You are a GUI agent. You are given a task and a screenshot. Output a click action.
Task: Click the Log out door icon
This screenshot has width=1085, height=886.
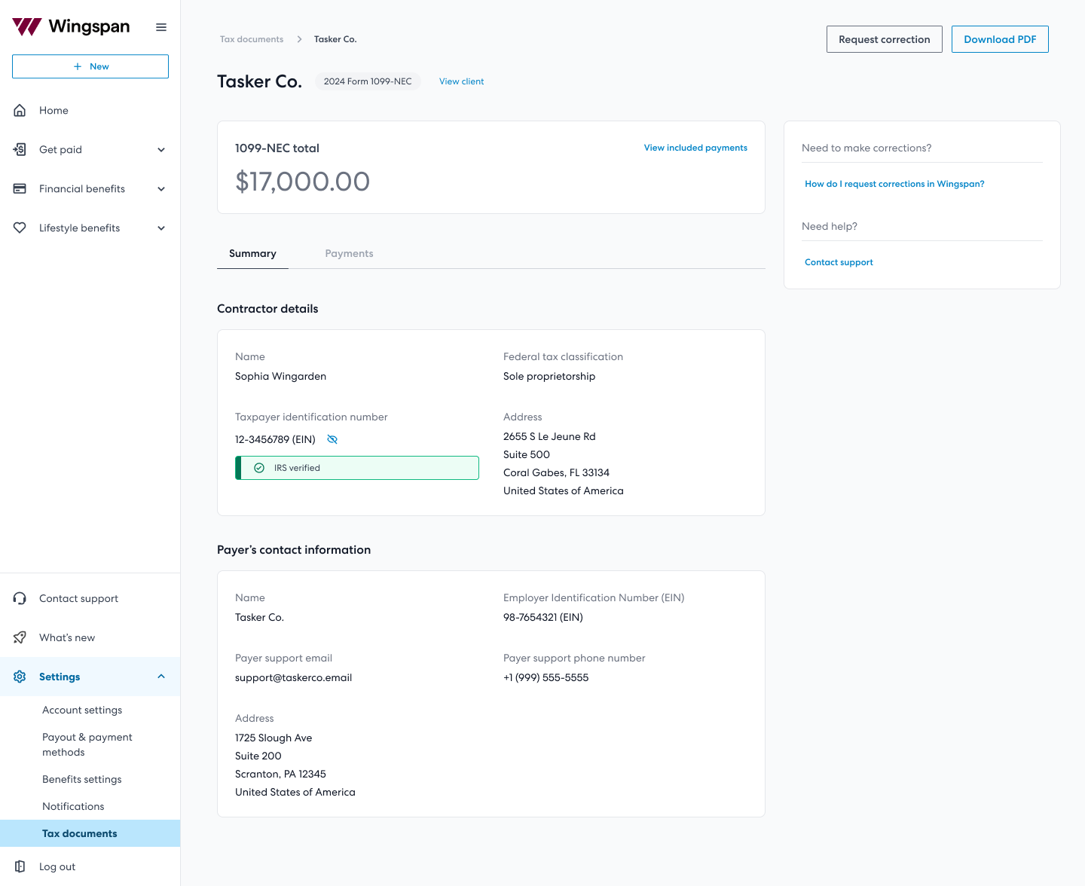[x=20, y=866]
